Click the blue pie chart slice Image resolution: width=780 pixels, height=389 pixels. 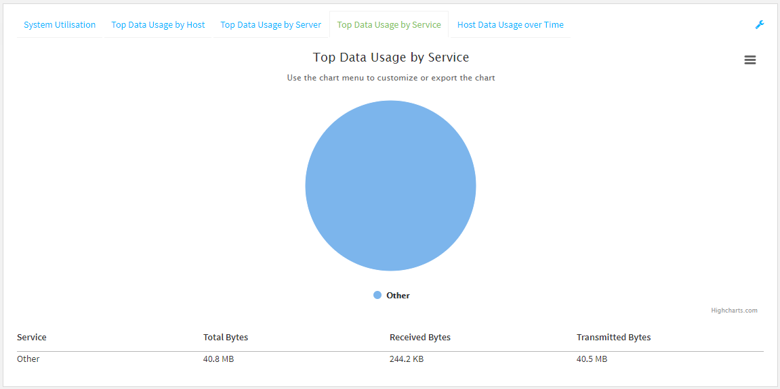(x=390, y=186)
